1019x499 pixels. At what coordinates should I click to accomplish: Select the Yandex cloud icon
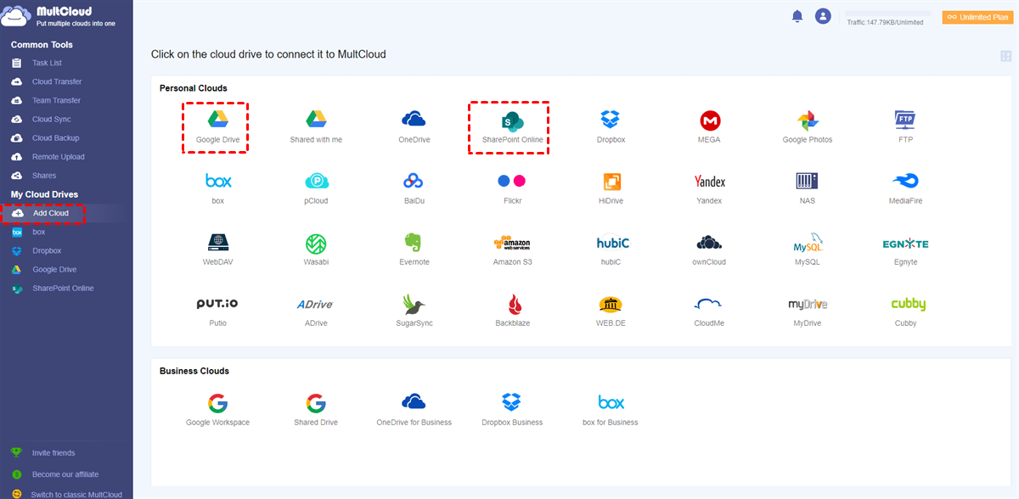710,181
